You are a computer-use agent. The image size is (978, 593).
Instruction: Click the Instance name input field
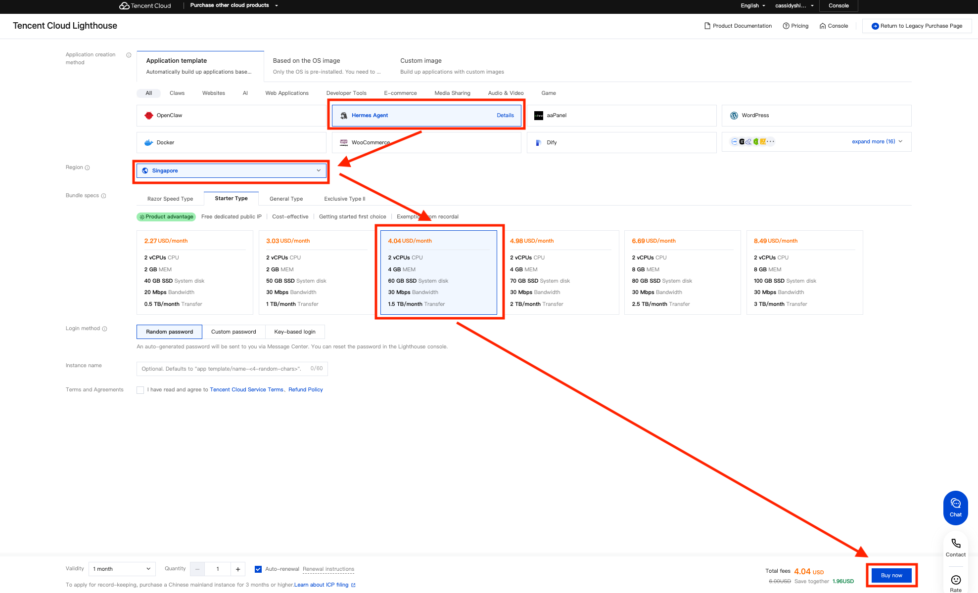coord(232,369)
